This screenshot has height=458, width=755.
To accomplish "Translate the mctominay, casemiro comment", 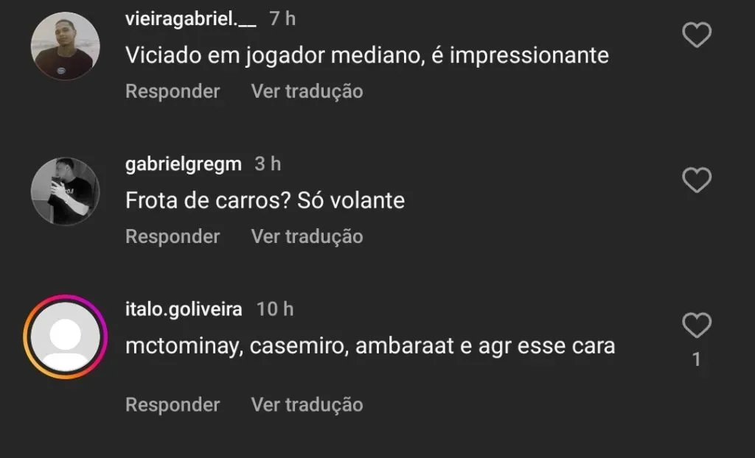I will point(307,404).
